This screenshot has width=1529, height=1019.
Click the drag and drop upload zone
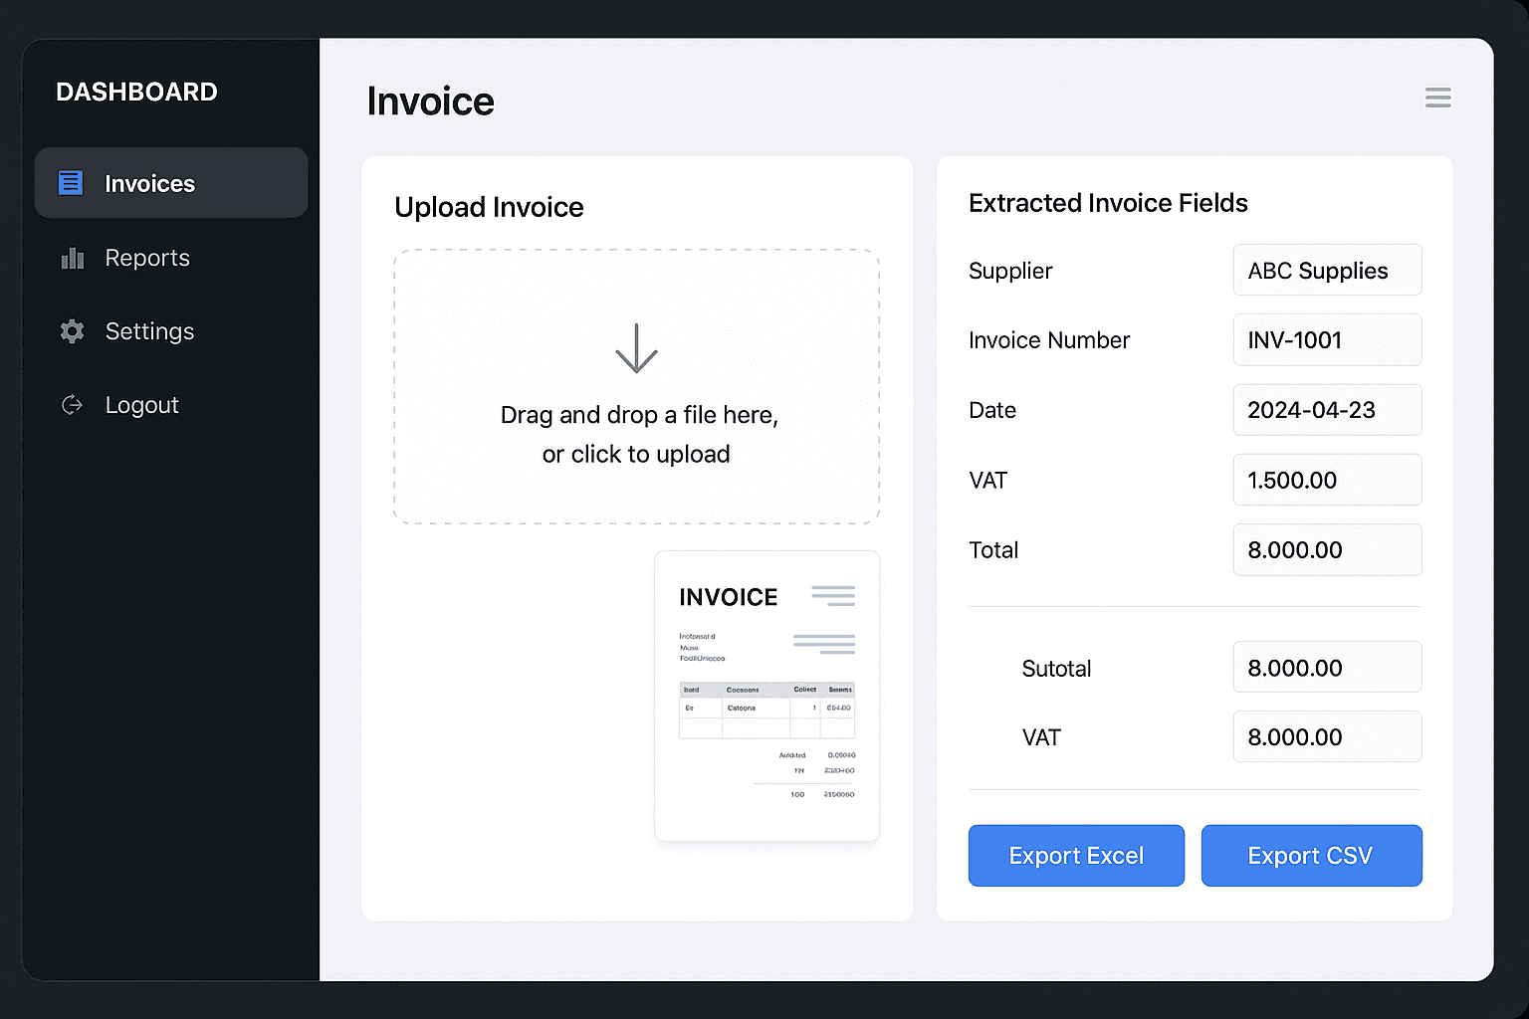coord(637,386)
